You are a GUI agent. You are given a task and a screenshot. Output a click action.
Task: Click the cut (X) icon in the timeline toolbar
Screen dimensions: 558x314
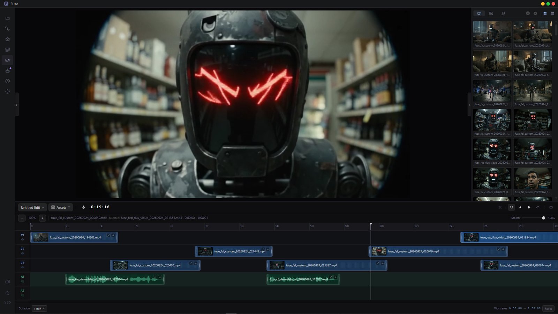tap(500, 207)
